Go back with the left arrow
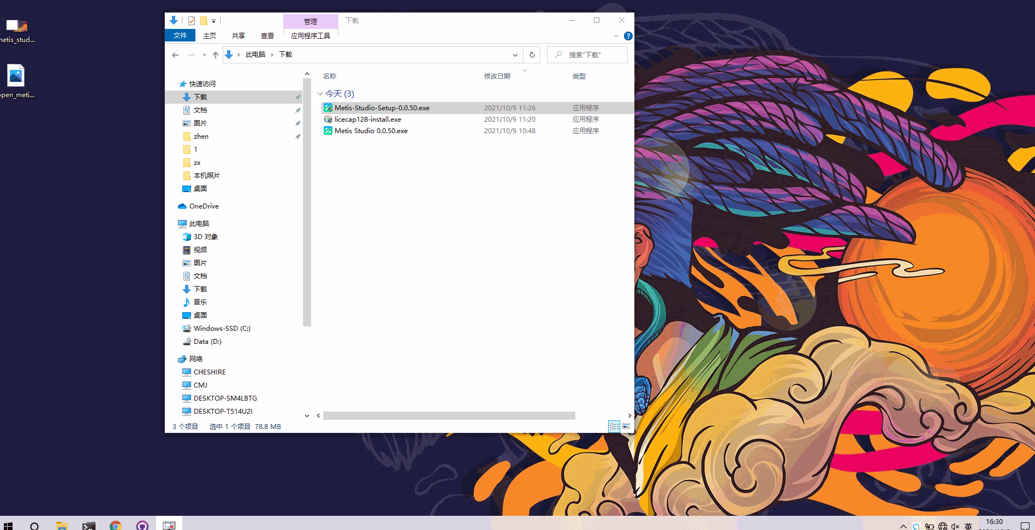Viewport: 1035px width, 530px height. pyautogui.click(x=175, y=55)
